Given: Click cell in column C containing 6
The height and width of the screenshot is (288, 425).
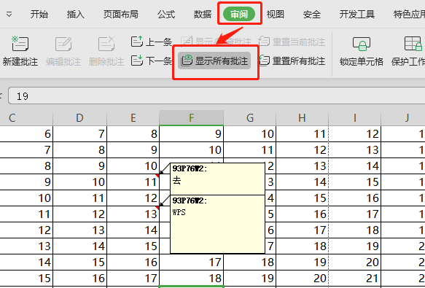Looking at the screenshot, I should (26, 134).
